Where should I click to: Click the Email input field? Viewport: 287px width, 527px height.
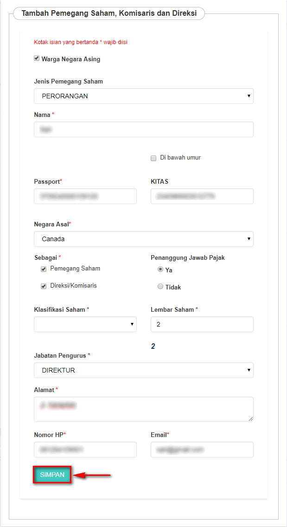pos(202,450)
